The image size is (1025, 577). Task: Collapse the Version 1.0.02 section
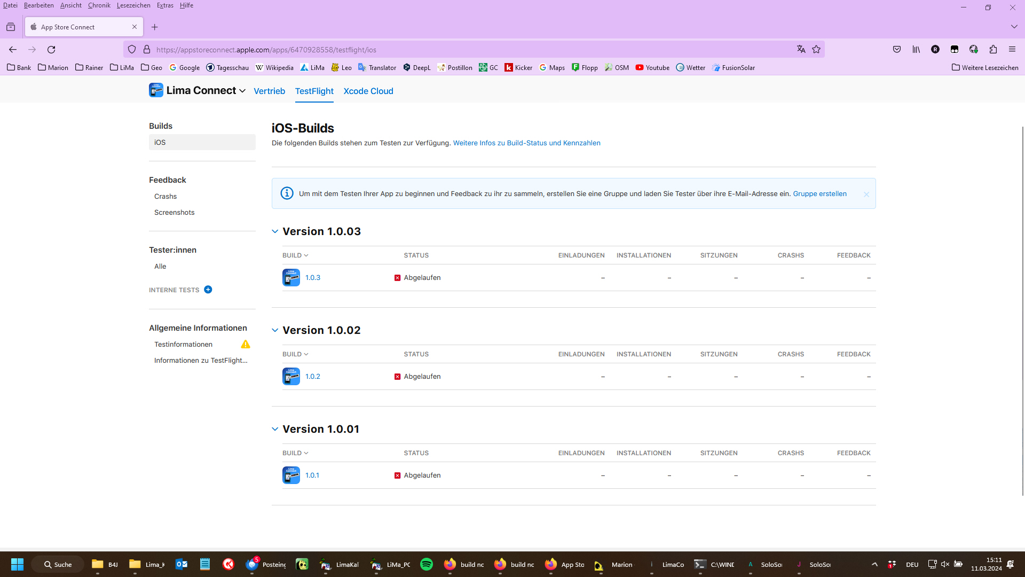[x=275, y=330]
